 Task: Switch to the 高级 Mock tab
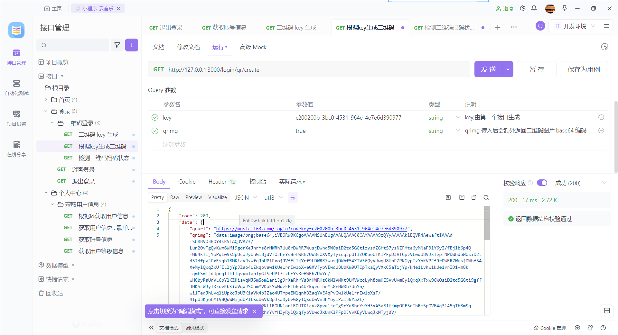point(253,47)
